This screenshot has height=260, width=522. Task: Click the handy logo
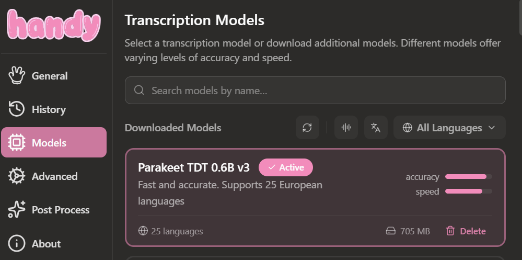click(x=54, y=25)
